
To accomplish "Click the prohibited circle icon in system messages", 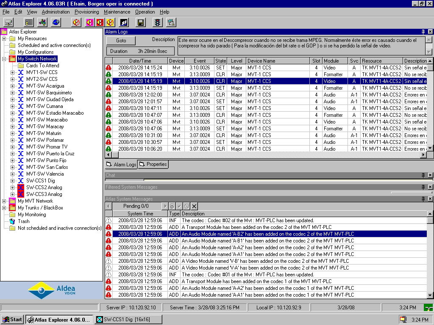I will (186, 206).
